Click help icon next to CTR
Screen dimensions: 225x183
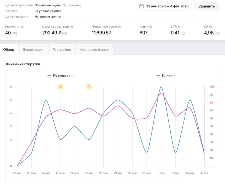click(179, 27)
